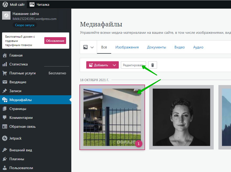Click the Обновление upgrade button
The width and height of the screenshot is (231, 172).
point(55,41)
